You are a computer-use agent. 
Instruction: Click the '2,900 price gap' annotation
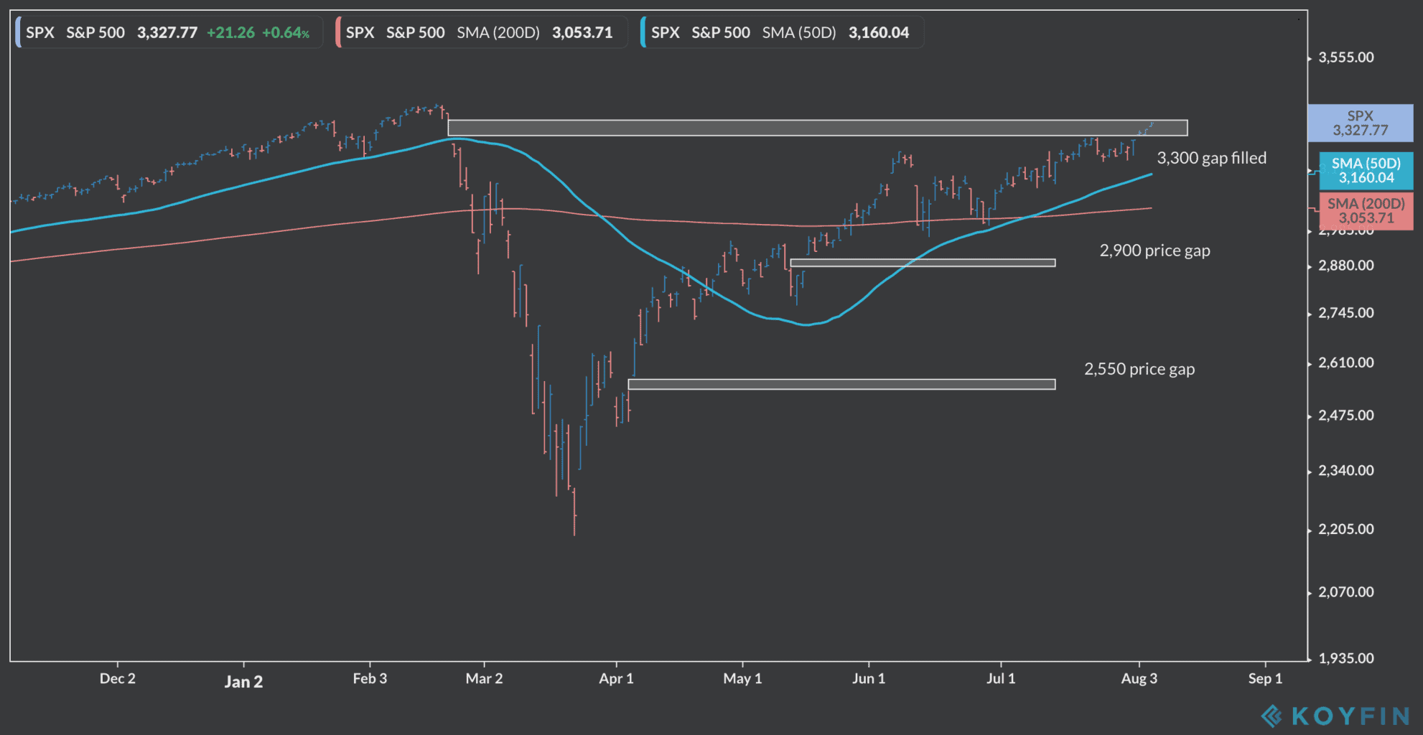(1155, 251)
